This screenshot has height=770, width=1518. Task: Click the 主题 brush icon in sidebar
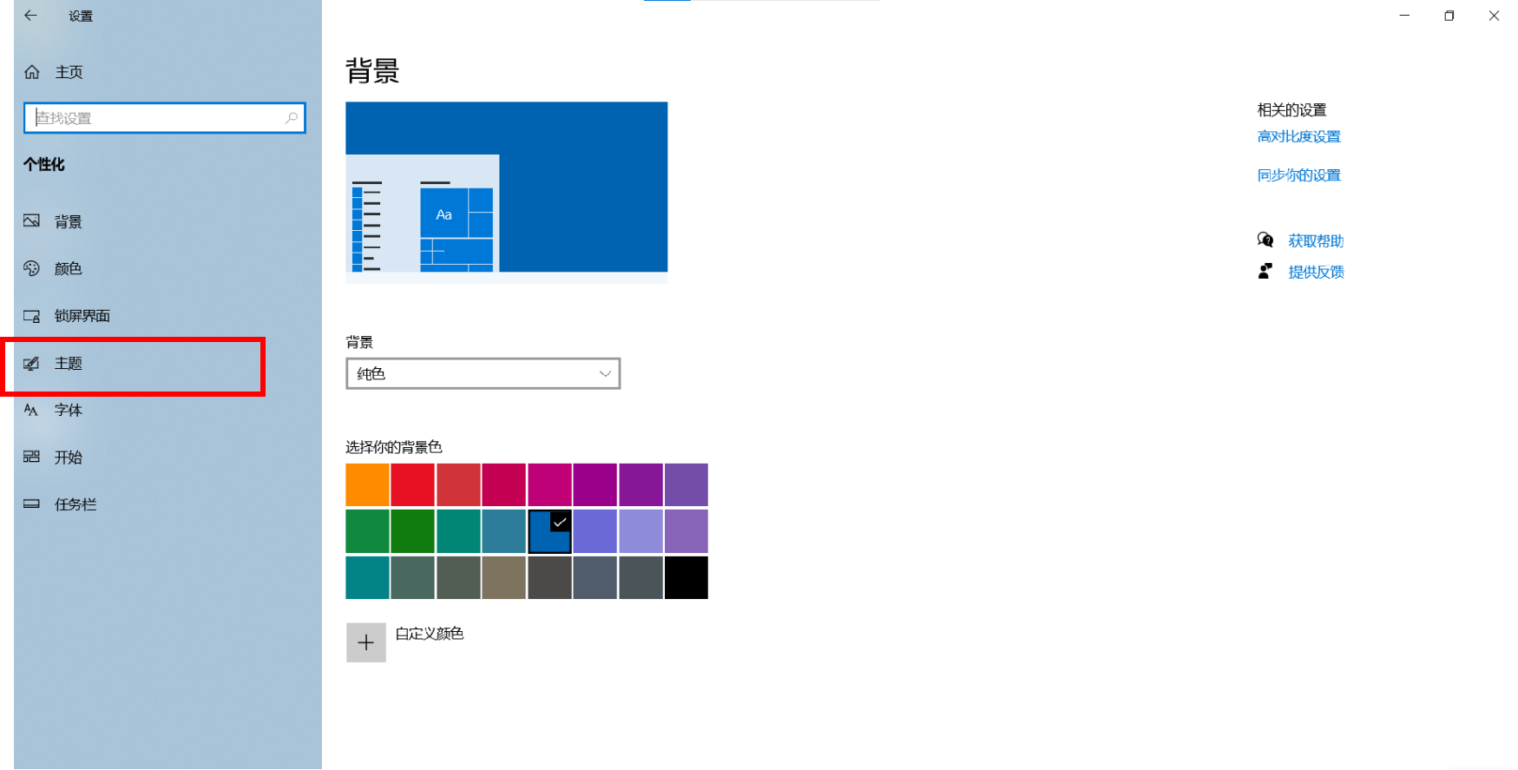click(x=32, y=364)
